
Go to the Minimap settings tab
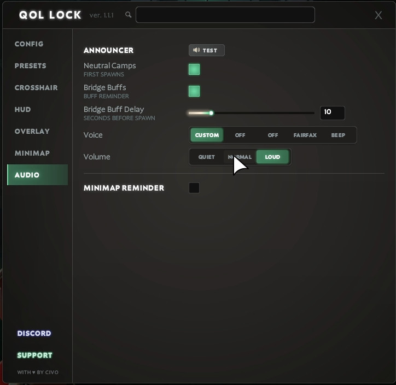coord(32,153)
